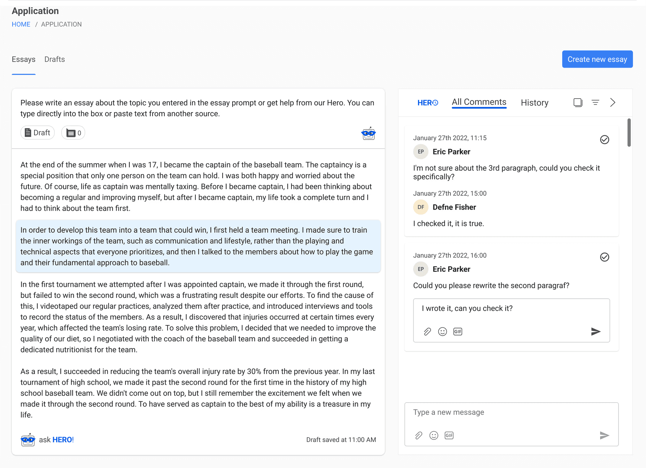Click Eric Parker's EP avatar at 16:00

(421, 269)
